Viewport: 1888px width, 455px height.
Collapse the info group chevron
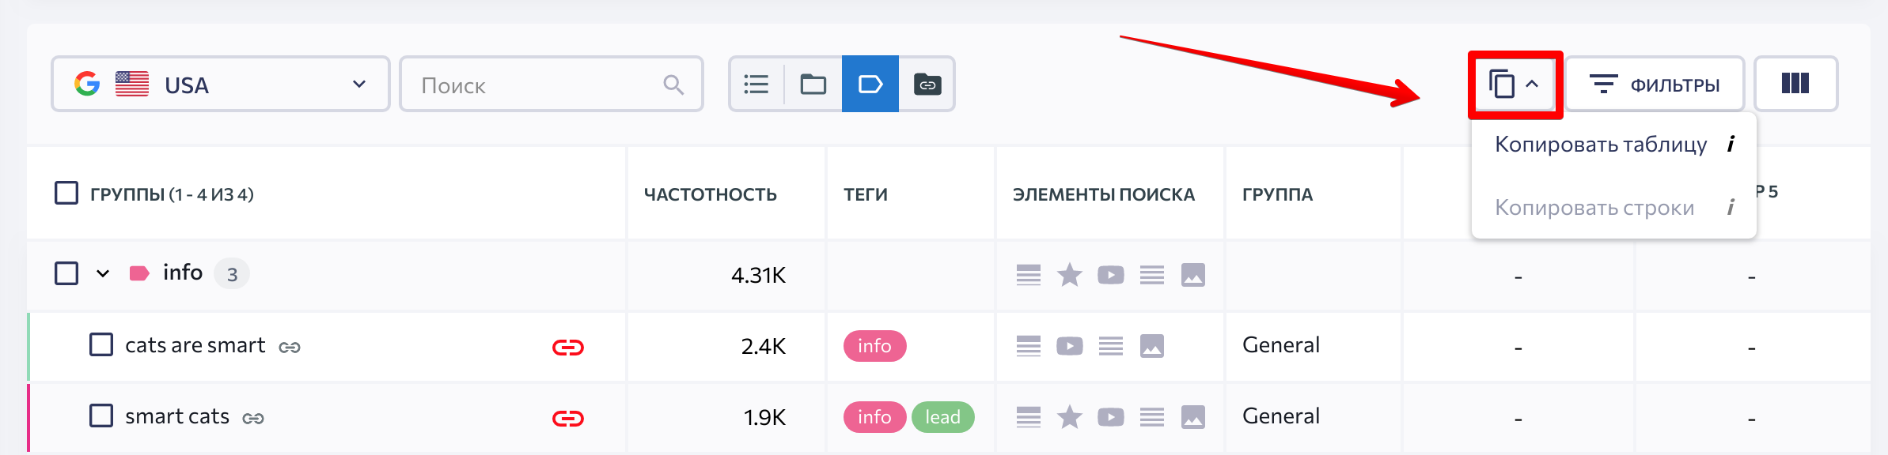(x=103, y=273)
